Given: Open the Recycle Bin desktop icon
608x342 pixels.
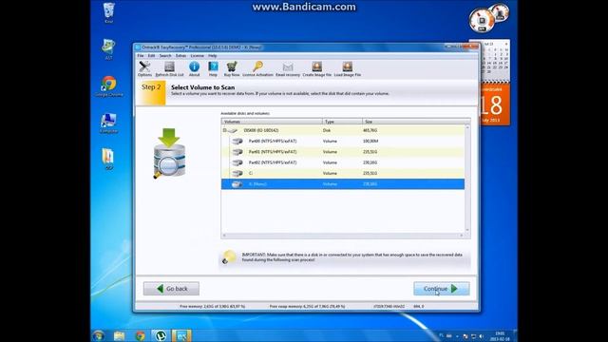Looking at the screenshot, I should coord(109,12).
